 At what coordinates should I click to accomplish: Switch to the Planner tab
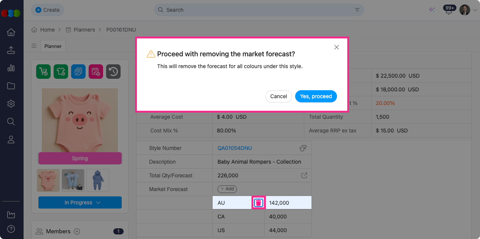click(53, 46)
